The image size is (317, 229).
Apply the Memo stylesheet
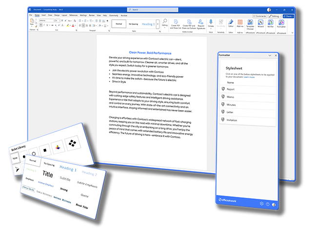coord(248,97)
